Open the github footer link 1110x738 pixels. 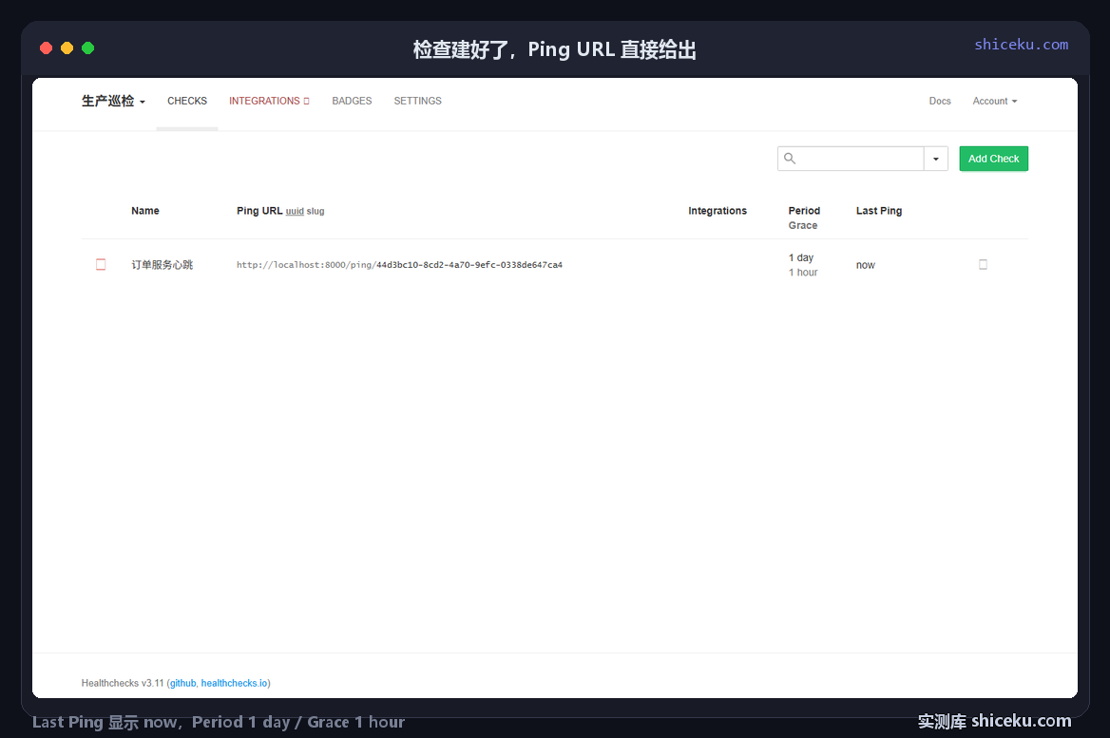(182, 684)
